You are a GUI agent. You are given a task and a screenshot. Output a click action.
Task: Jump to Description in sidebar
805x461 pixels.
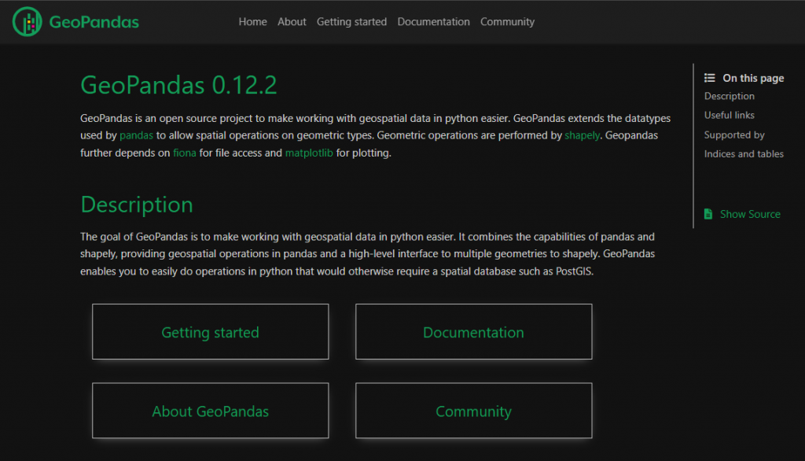[729, 96]
